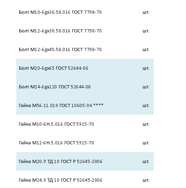
Task: Select 'шт.' cell of Болт М12-6gx45 row
Action: [146, 50]
